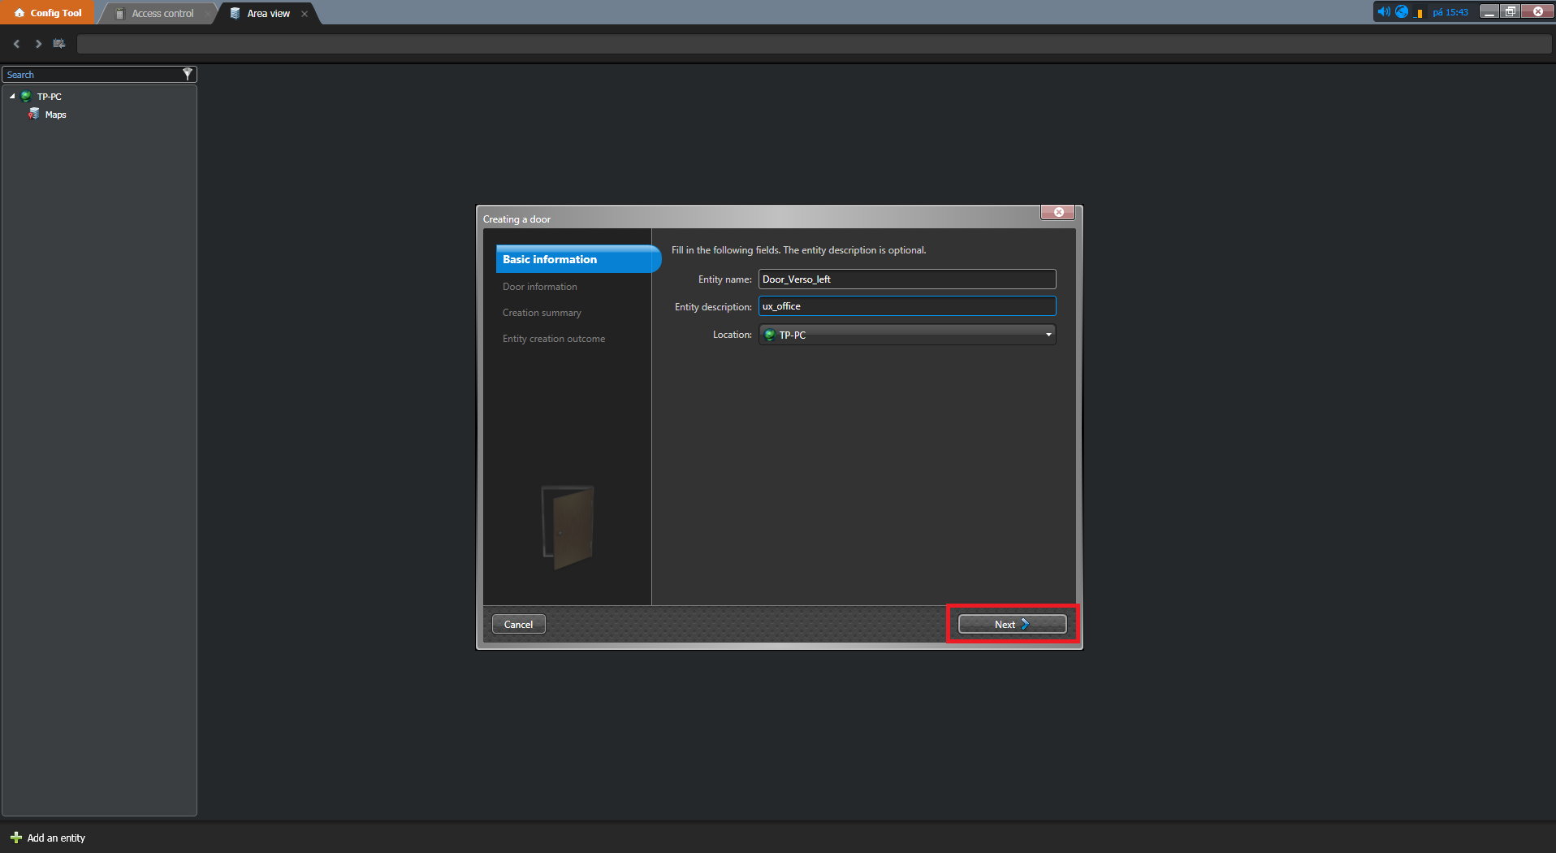Cancel the door creation wizard
Screen dimensions: 1556x853
tap(518, 624)
